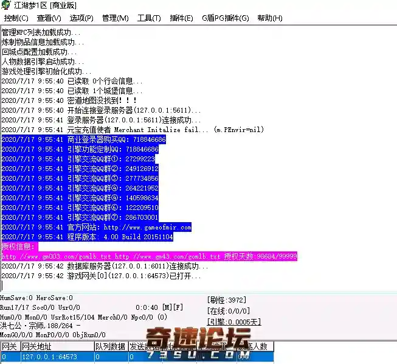Open the 插件(E) menu
397x364 pixels.
tap(181, 18)
